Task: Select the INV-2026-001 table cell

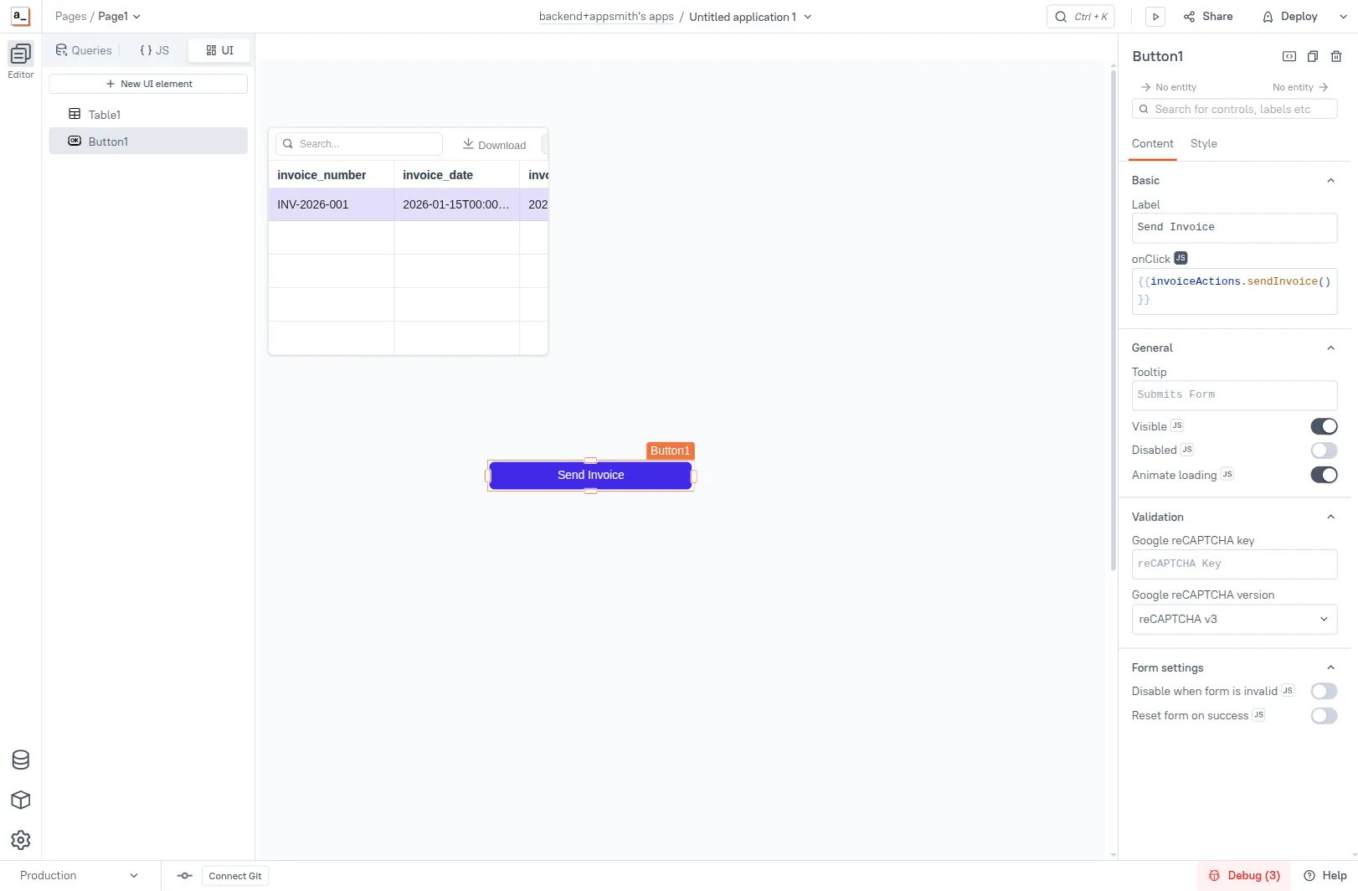Action: [331, 204]
